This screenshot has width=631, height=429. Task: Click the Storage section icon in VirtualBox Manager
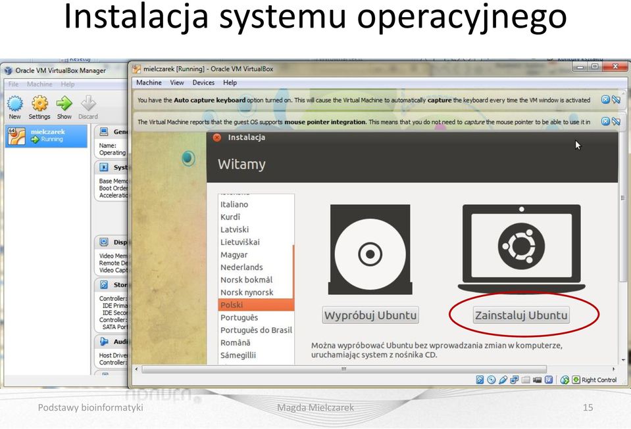(x=104, y=284)
